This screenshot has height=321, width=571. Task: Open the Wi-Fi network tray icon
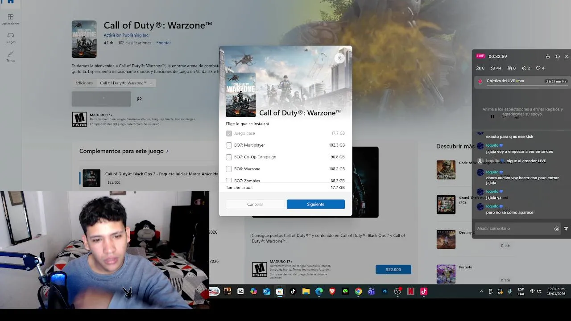point(532,292)
